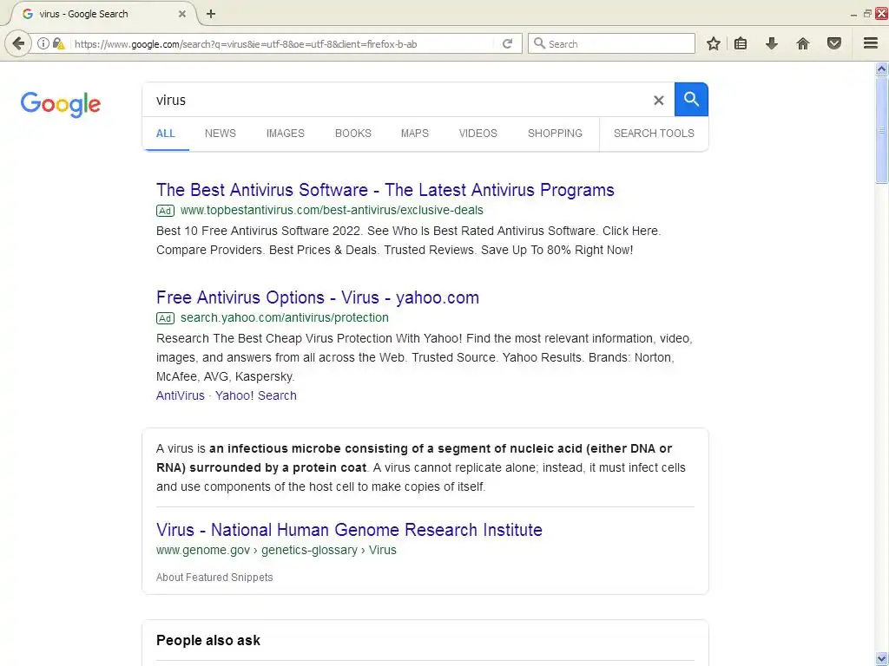889x666 pixels.
Task: Click the scrollbar up arrow
Action: click(882, 69)
